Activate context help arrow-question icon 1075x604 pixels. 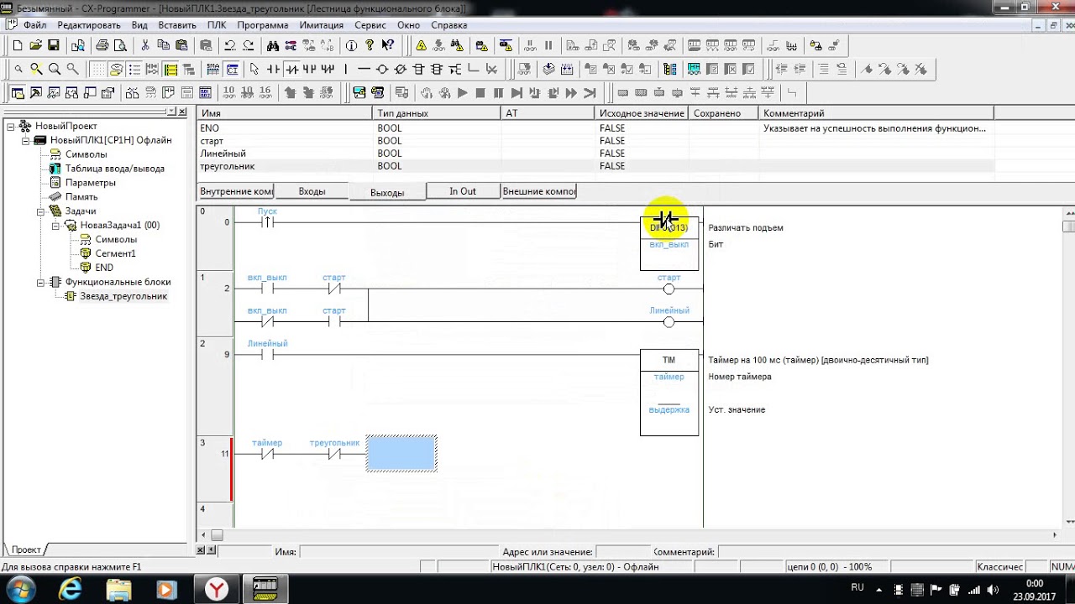coord(387,45)
